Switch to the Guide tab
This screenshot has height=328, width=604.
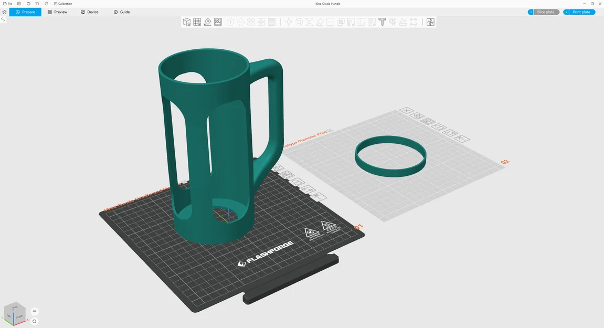pyautogui.click(x=122, y=12)
